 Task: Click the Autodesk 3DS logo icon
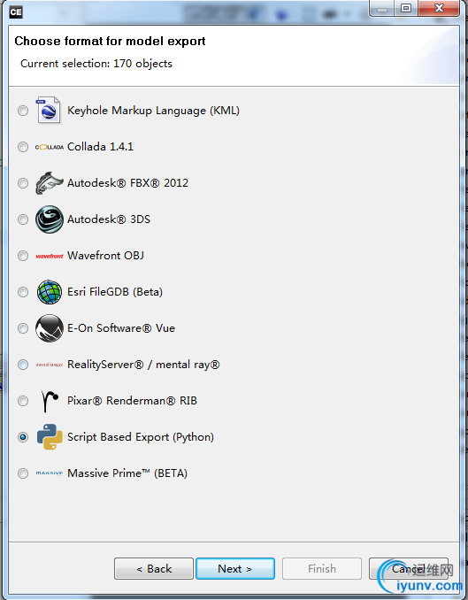pos(50,219)
